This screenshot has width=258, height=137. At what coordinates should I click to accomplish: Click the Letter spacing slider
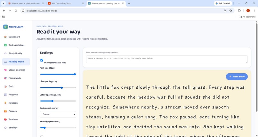(x=58, y=101)
